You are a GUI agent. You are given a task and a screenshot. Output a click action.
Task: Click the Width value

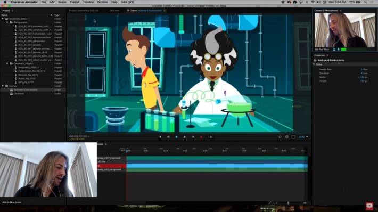[363, 77]
